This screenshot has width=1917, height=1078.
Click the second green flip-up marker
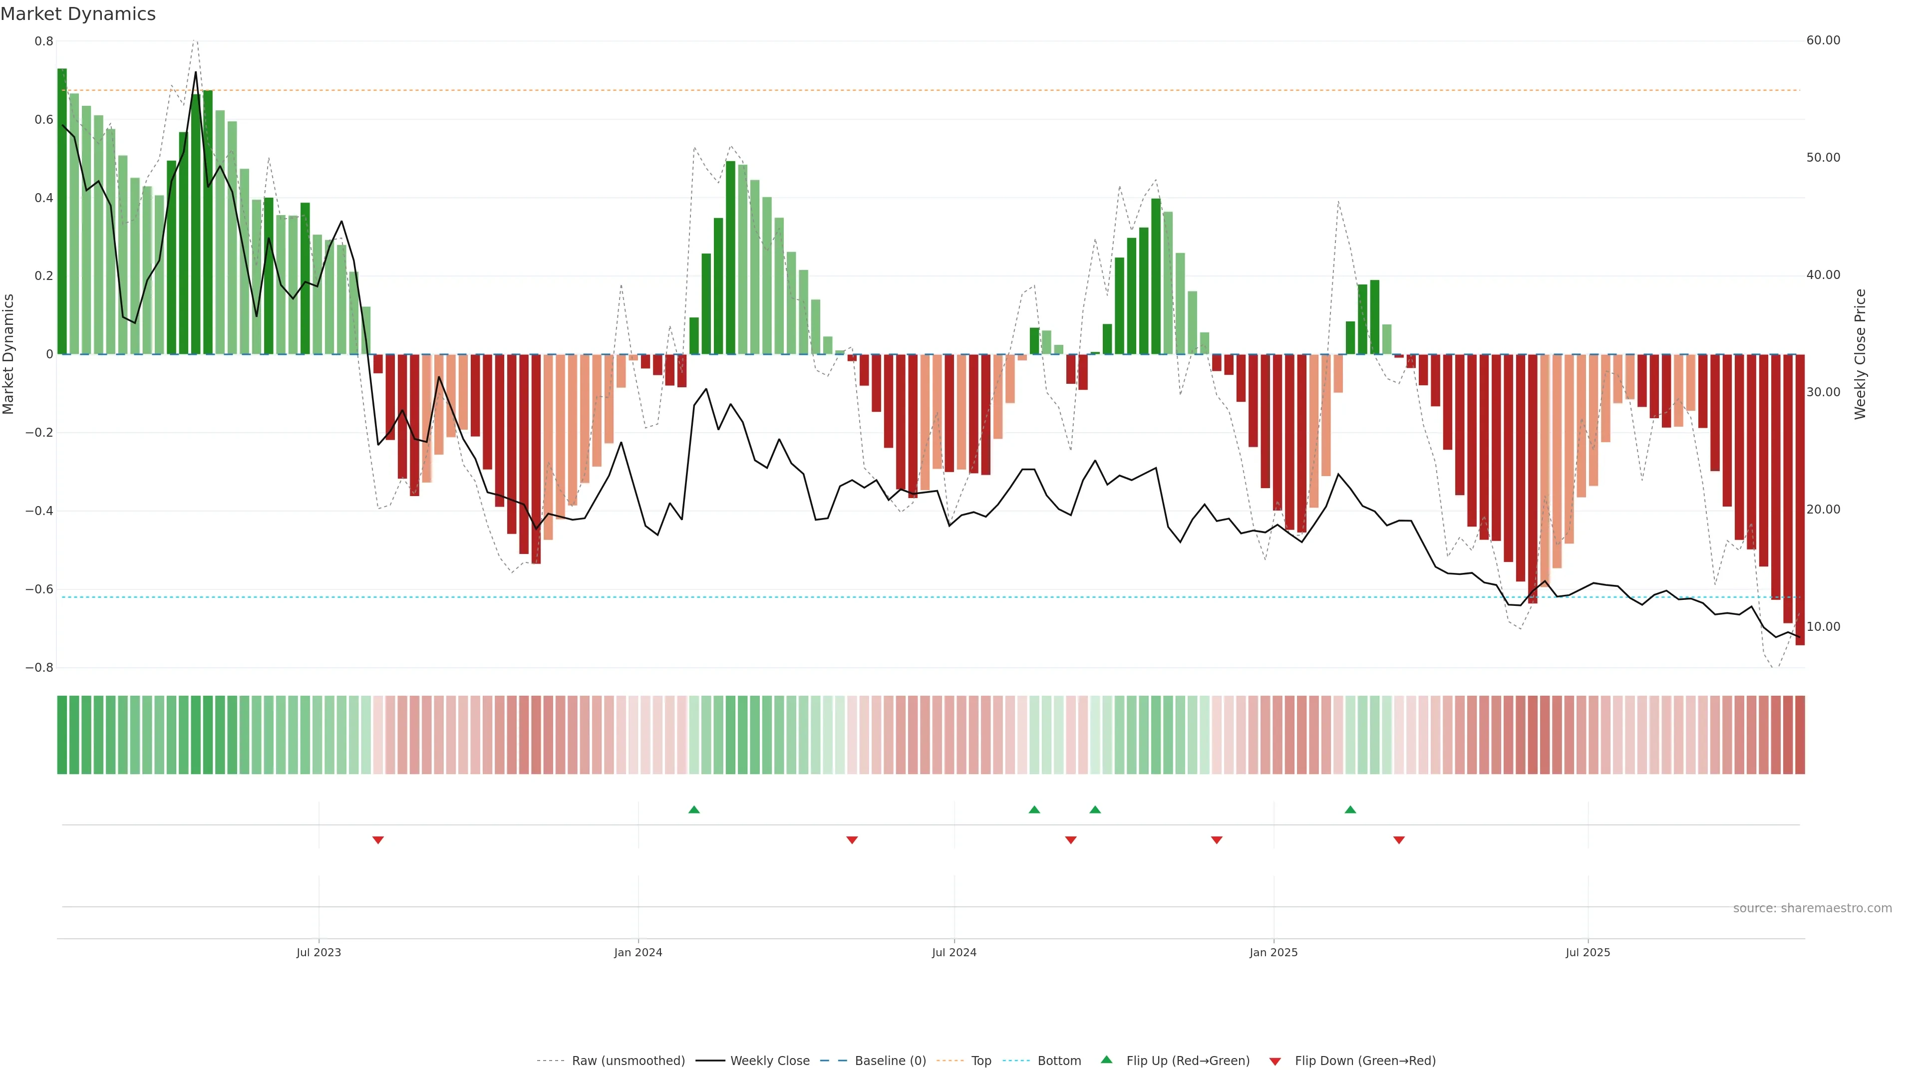pyautogui.click(x=1034, y=809)
